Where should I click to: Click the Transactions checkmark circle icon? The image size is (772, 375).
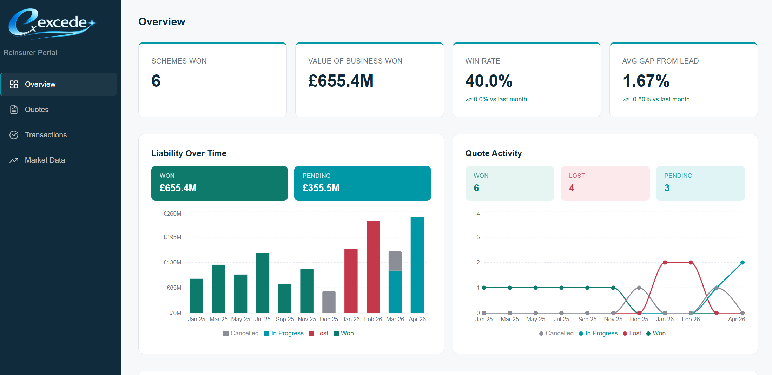tap(14, 135)
